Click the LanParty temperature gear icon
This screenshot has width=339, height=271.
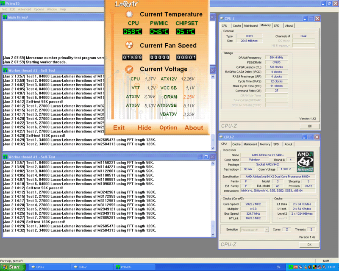(x=129, y=14)
